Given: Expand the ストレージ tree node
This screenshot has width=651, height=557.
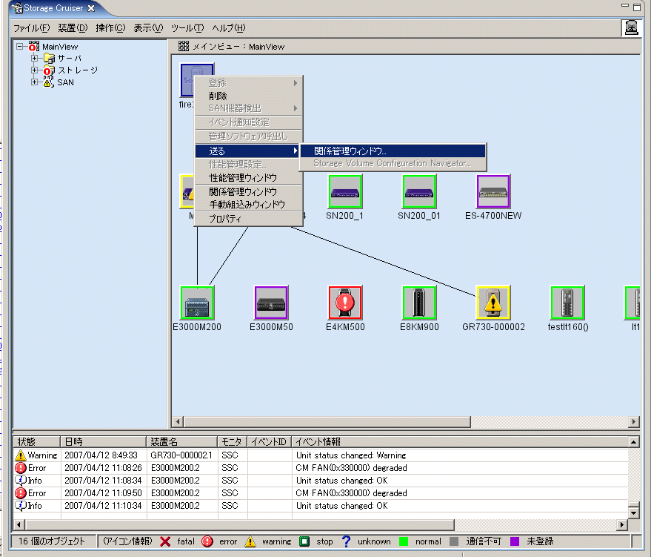Looking at the screenshot, I should point(35,70).
